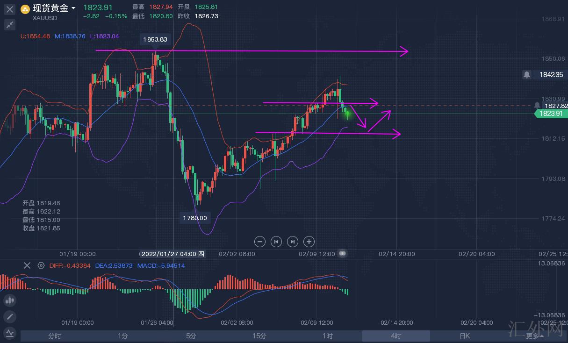Expand 更多 timeframe options
This screenshot has width=568, height=343.
(x=534, y=336)
